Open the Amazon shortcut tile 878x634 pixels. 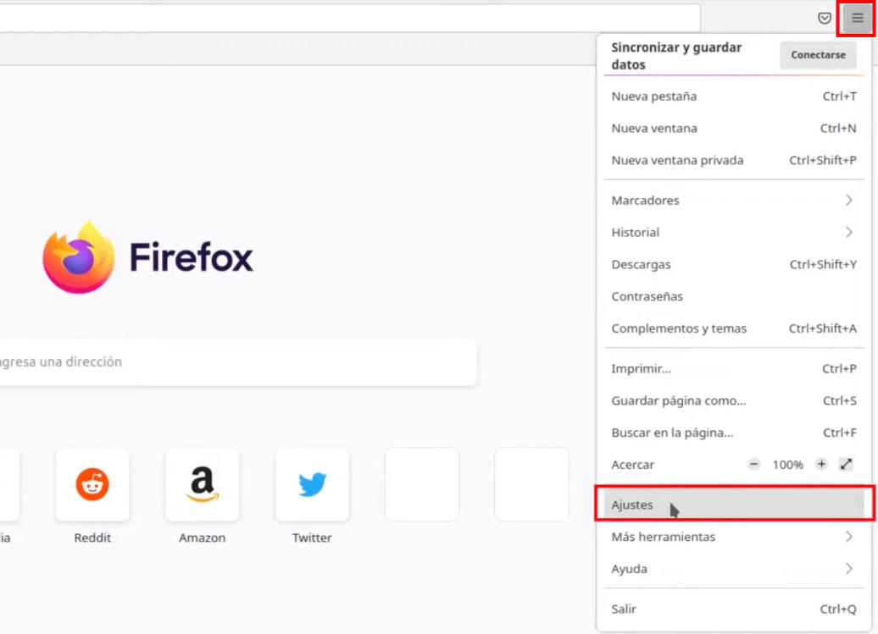click(x=203, y=484)
